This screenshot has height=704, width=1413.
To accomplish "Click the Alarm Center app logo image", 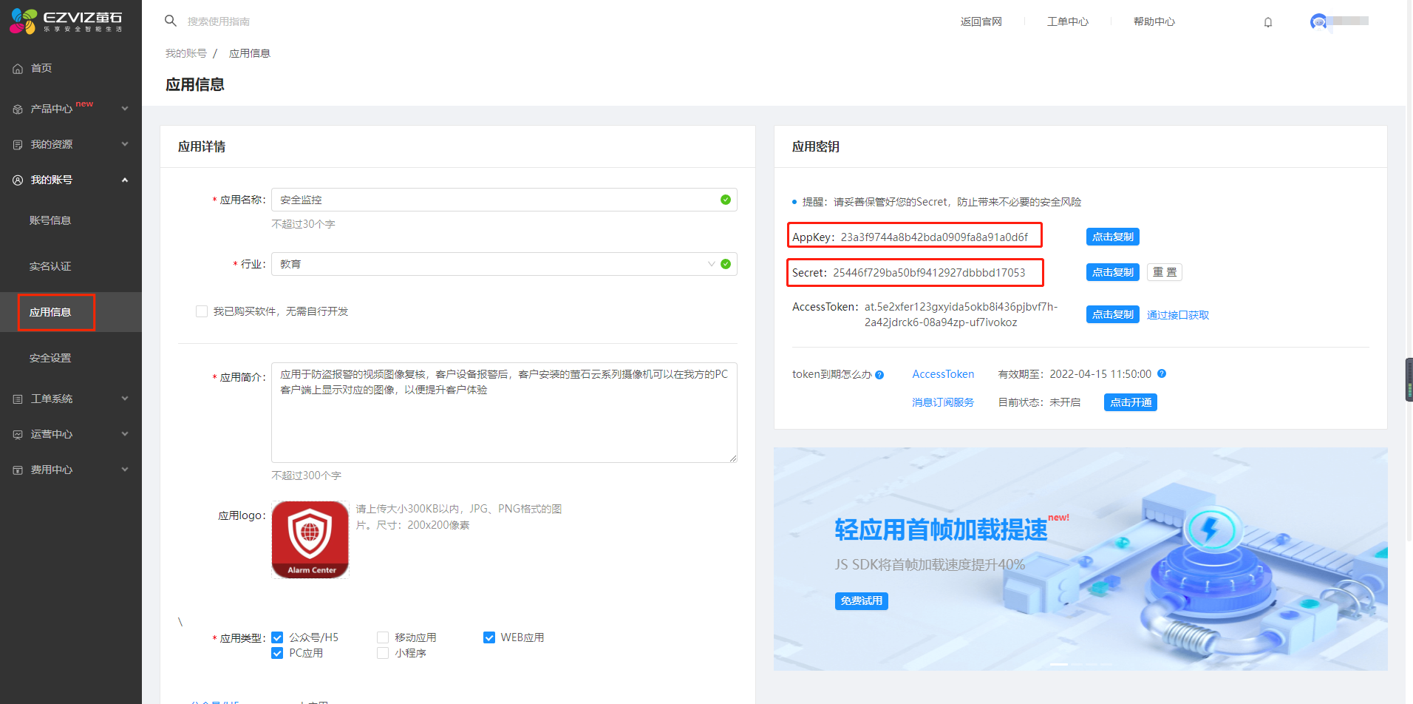I will 310,540.
